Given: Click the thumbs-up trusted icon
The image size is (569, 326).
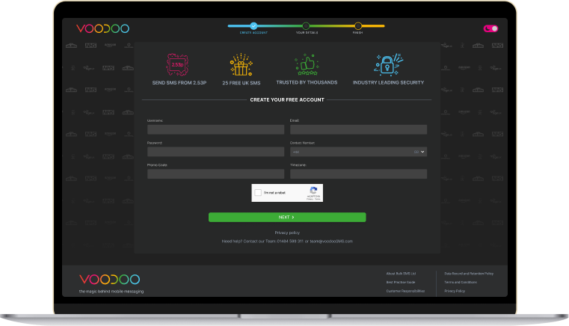Looking at the screenshot, I should (x=307, y=64).
